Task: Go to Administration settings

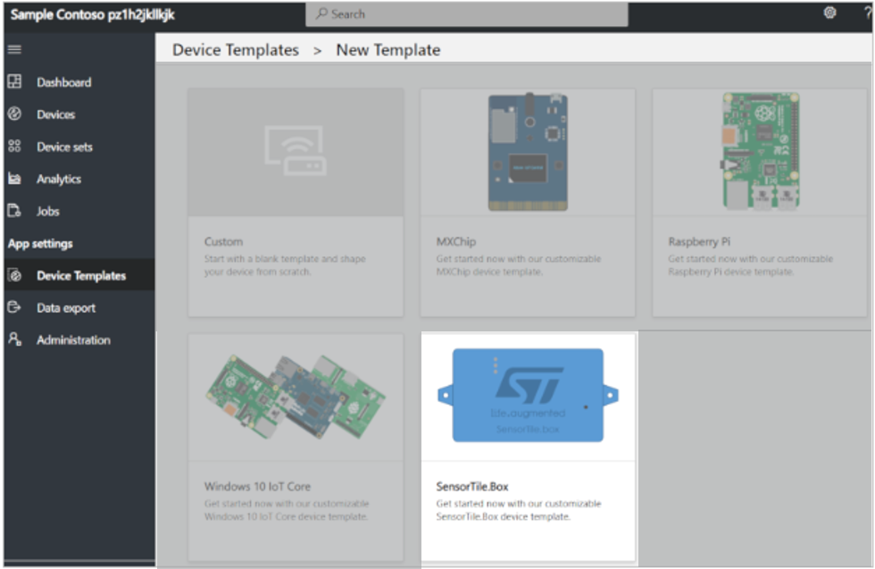Action: tap(79, 339)
